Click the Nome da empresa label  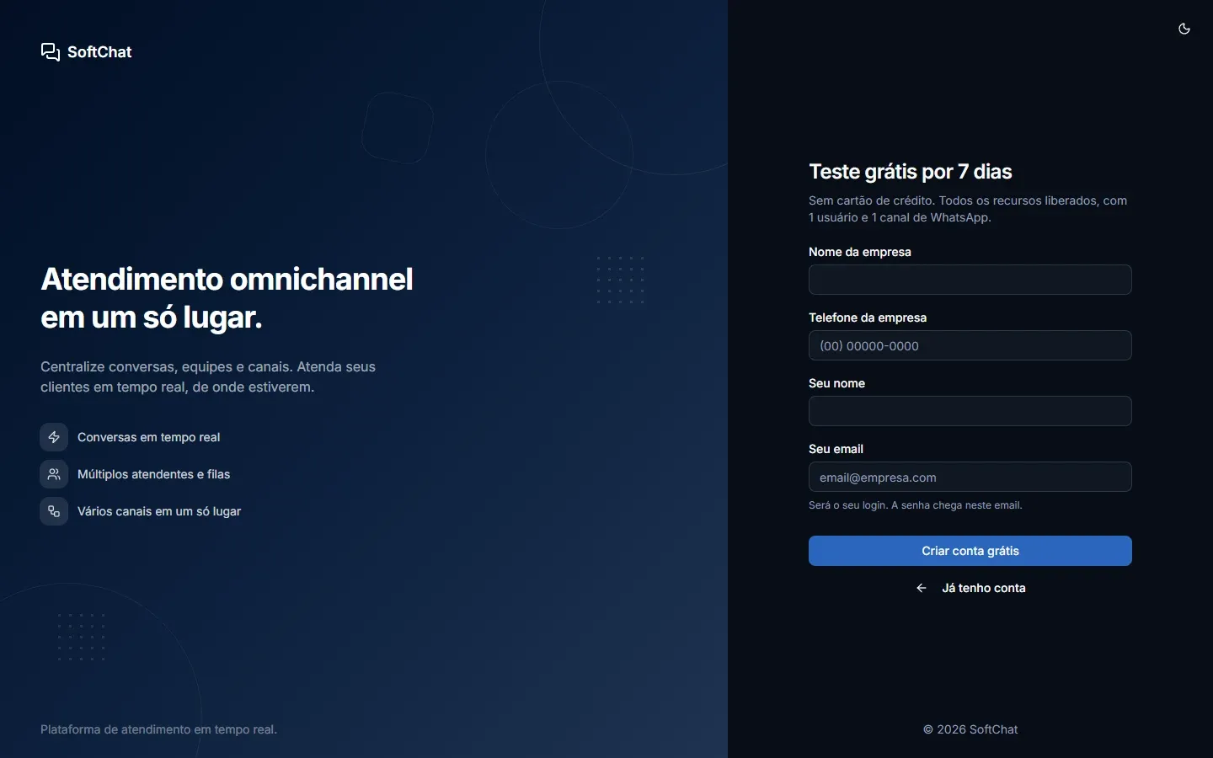click(860, 252)
